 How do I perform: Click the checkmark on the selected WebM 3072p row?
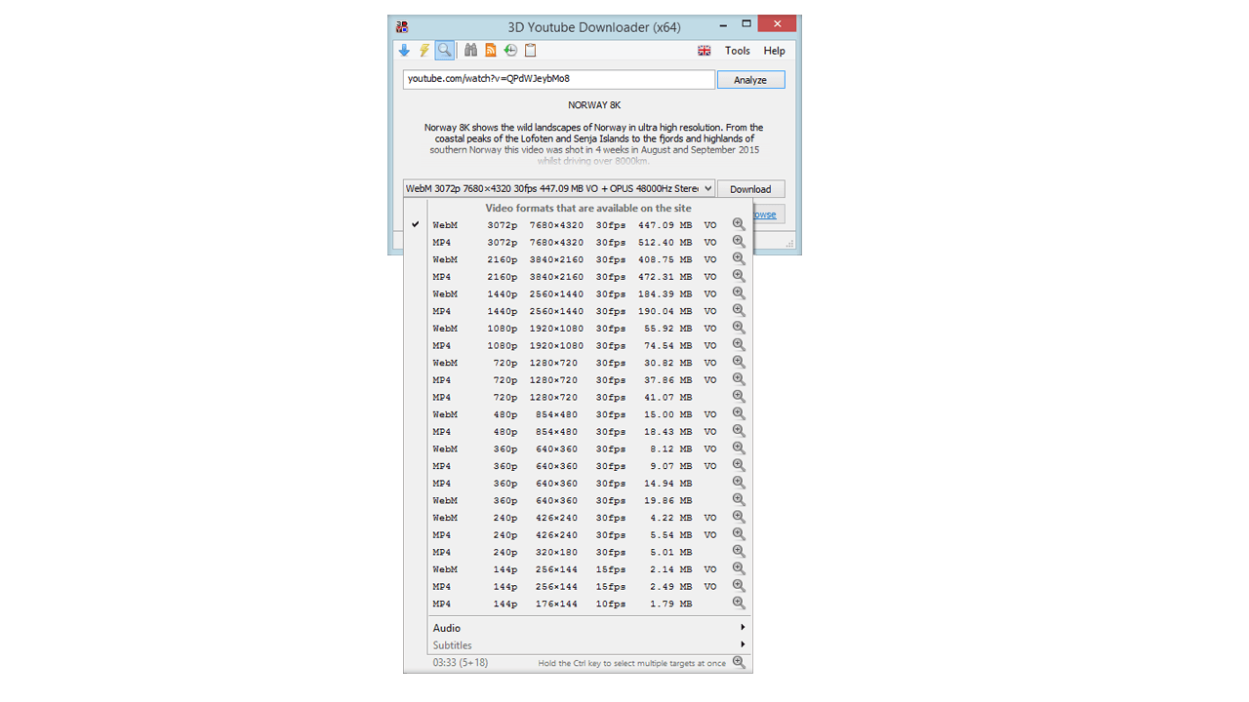point(415,224)
